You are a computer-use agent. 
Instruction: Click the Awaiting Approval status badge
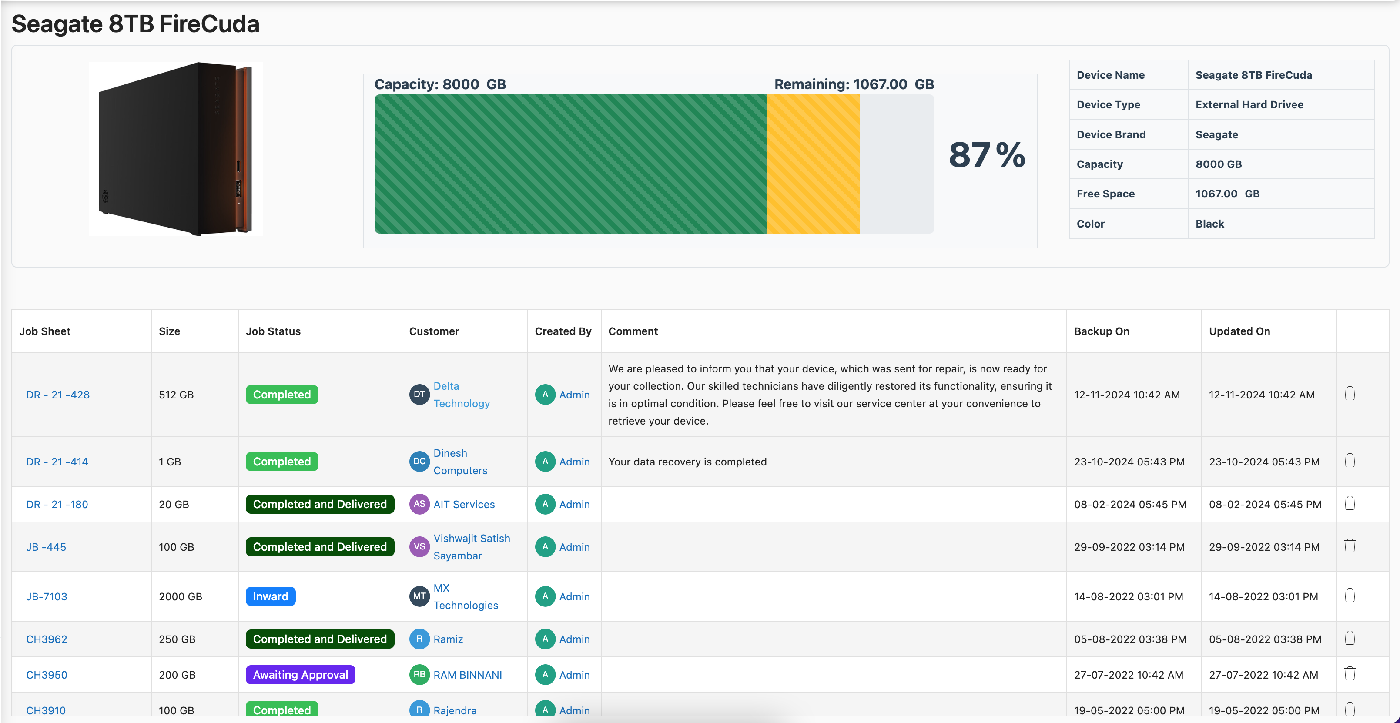tap(300, 675)
